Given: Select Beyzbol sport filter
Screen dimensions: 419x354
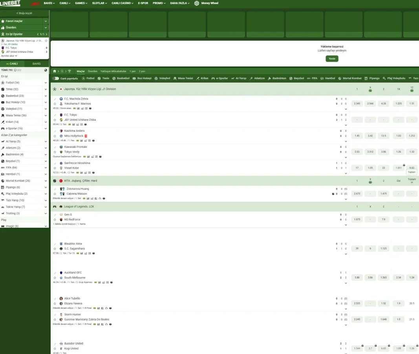Looking at the screenshot, I should [296, 78].
